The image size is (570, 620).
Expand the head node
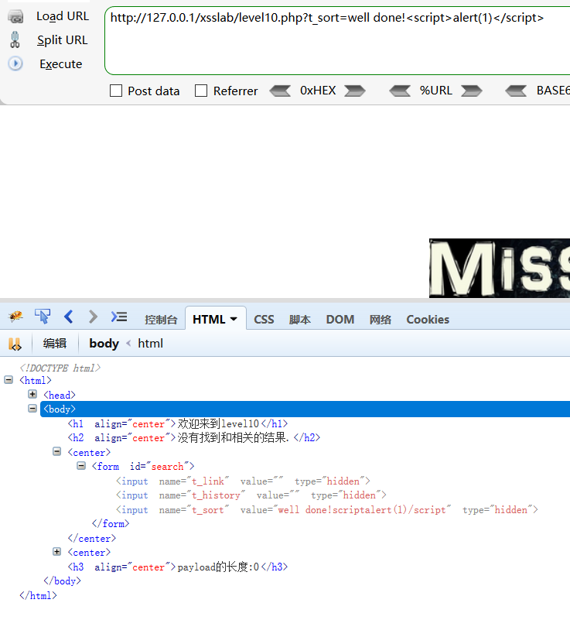tap(32, 394)
